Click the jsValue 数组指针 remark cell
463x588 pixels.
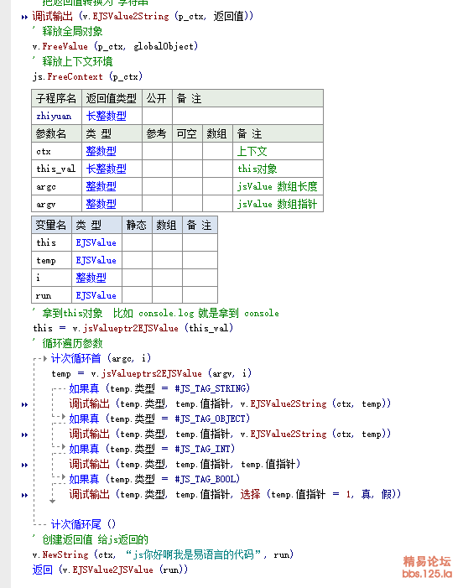coord(278,204)
